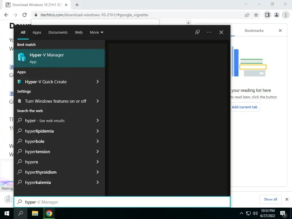Show hidden system tray icons
The width and height of the screenshot is (292, 219).
[241, 213]
